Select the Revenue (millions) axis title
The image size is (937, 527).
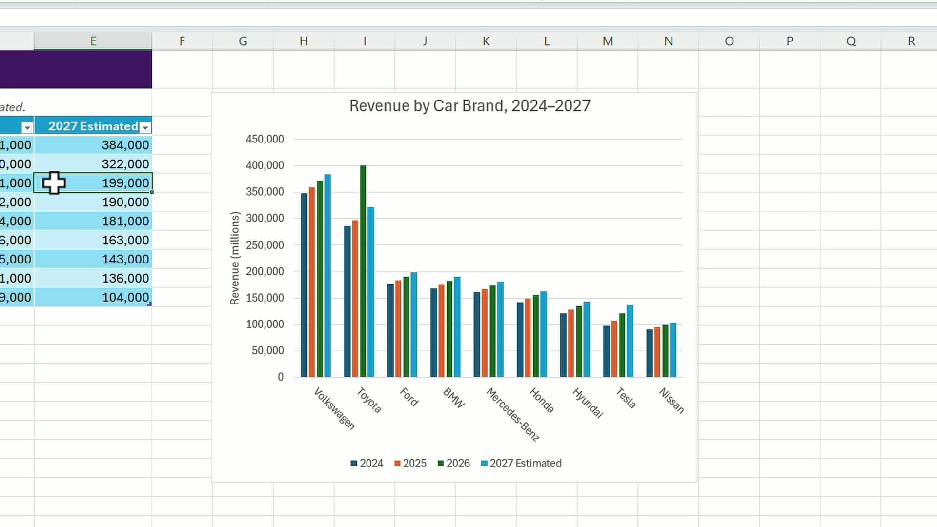coord(235,258)
